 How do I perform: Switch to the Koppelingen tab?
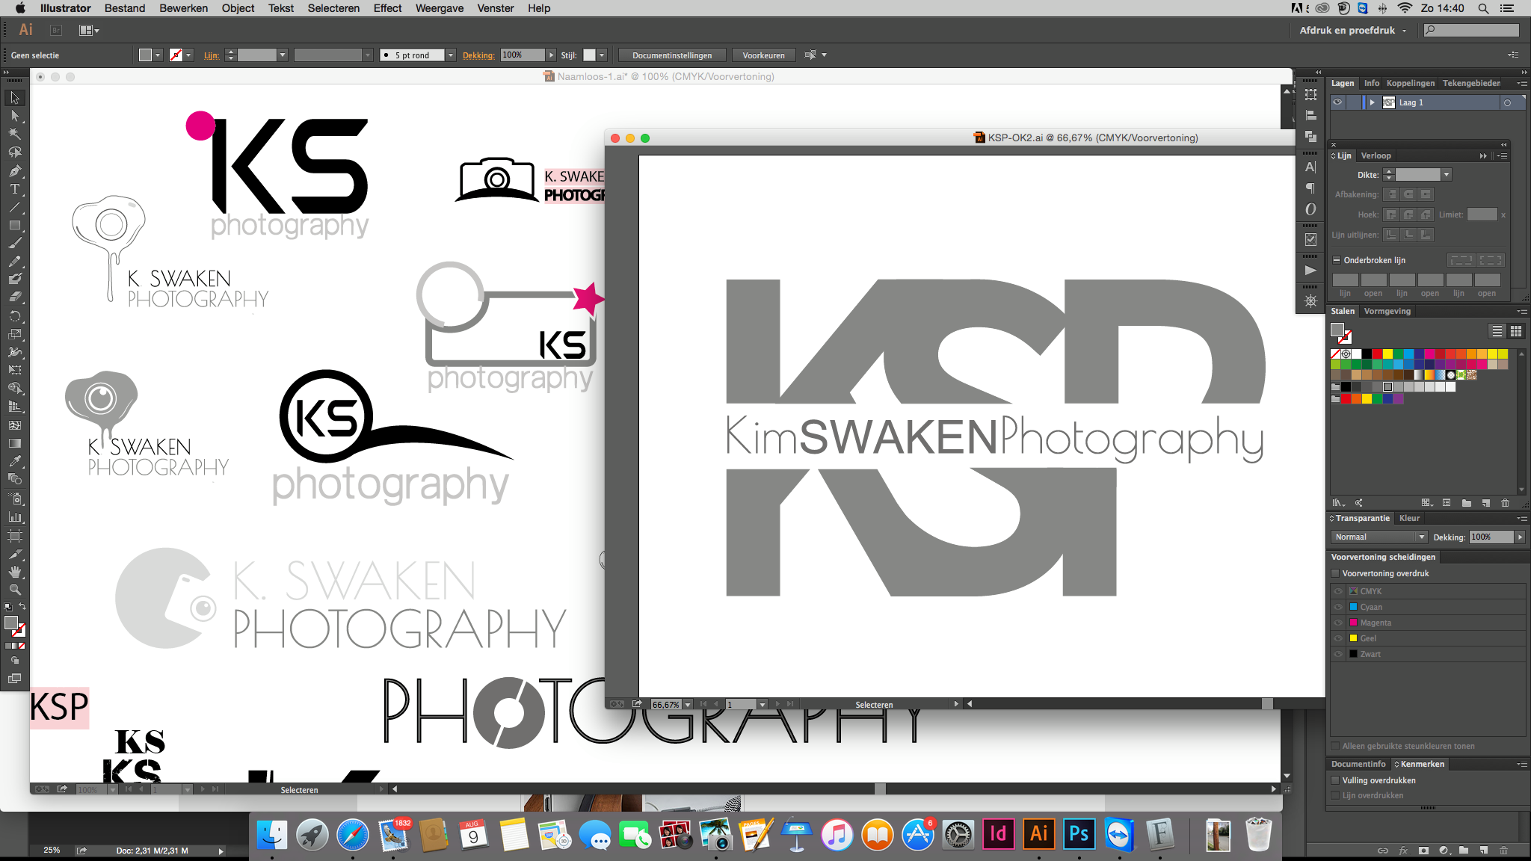tap(1411, 83)
